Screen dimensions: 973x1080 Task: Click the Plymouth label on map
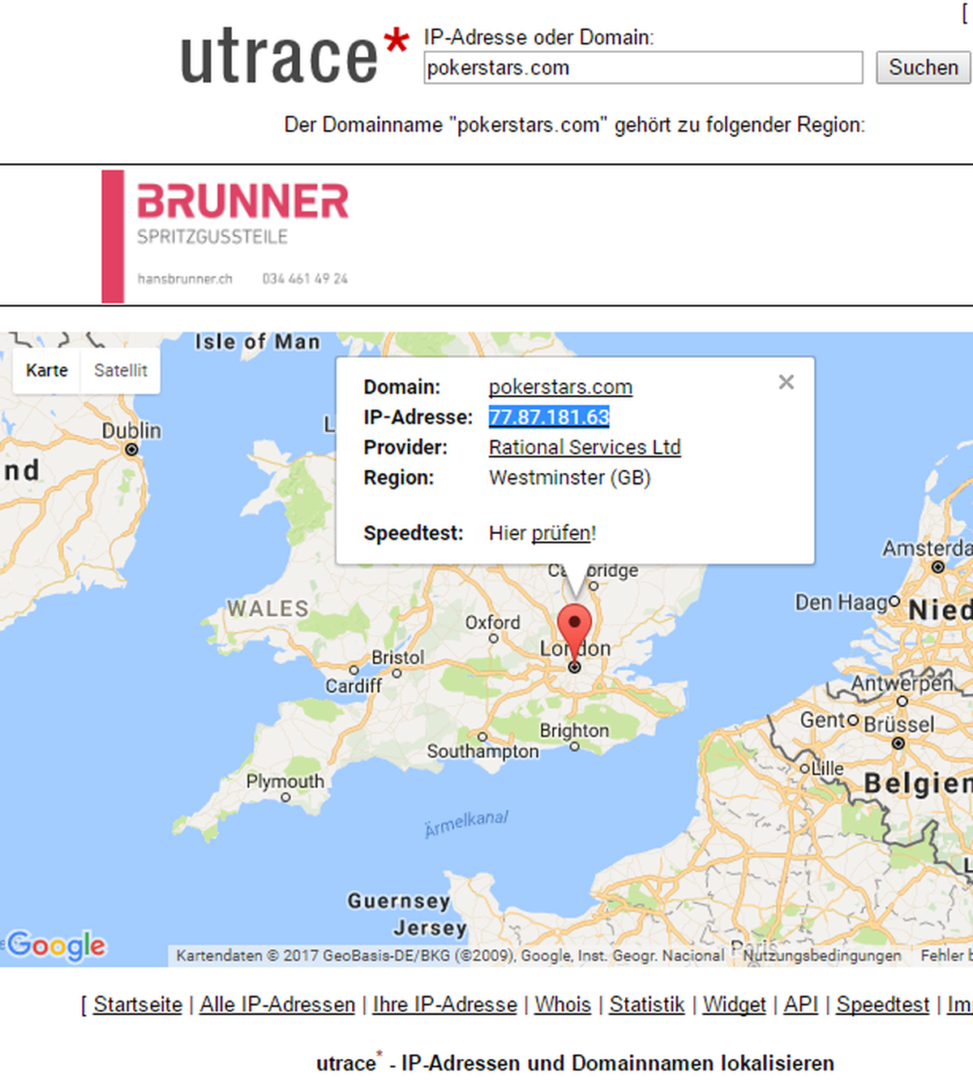point(285,781)
